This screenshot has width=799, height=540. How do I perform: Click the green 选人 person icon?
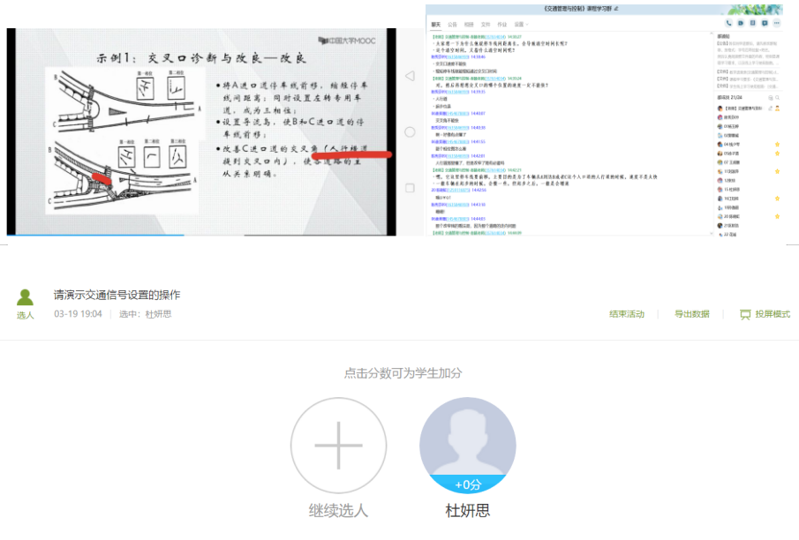point(26,298)
